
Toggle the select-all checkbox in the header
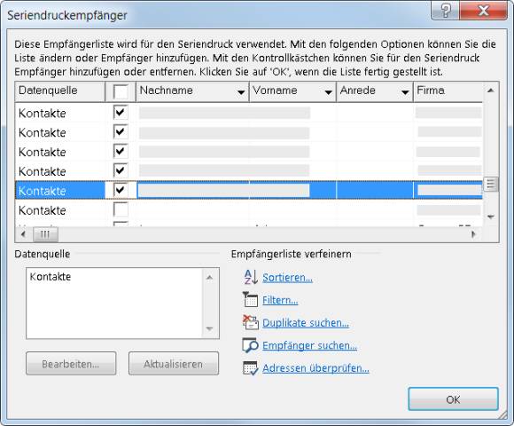[121, 91]
